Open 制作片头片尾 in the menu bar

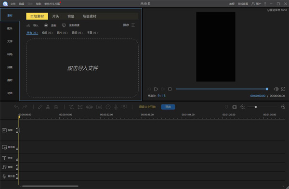coord(52,4)
